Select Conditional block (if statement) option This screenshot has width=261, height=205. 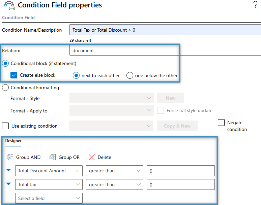point(6,63)
